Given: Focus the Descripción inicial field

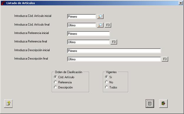Looking at the screenshot, I should (x=114, y=51).
